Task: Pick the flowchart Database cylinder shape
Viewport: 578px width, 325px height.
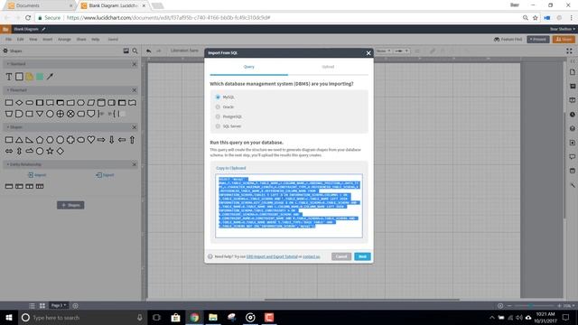Action: (101, 103)
